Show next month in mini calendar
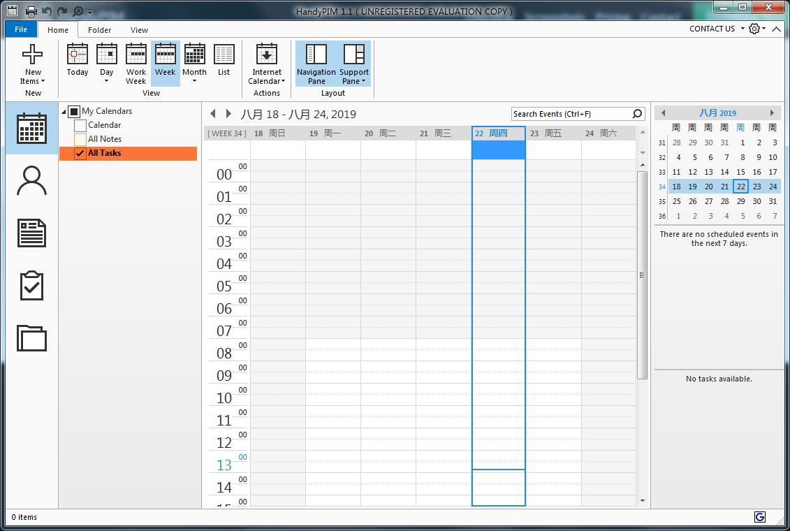This screenshot has width=790, height=531. 771,113
